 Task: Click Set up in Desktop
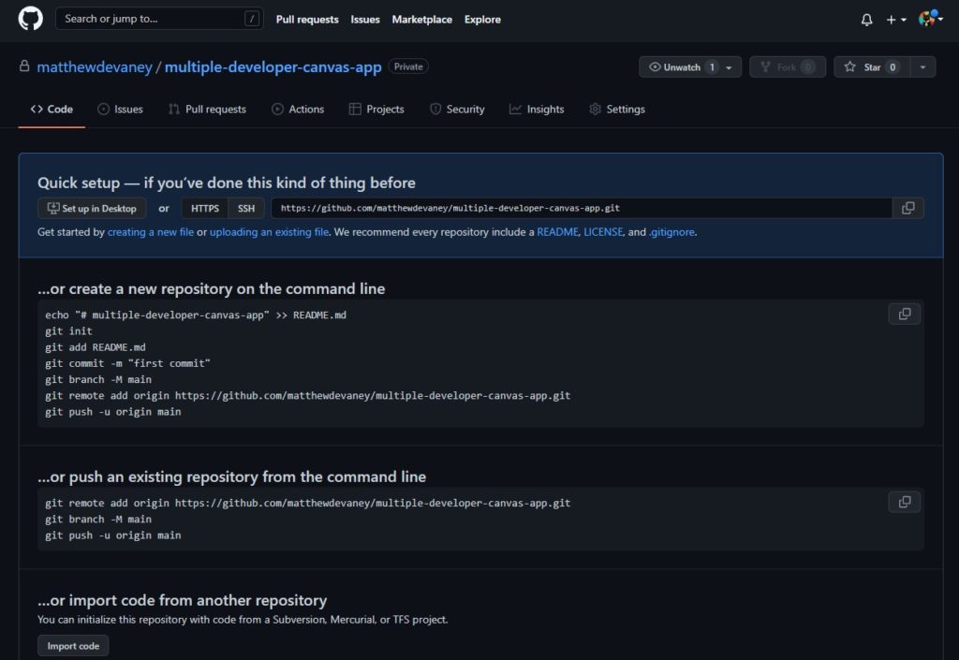92,209
